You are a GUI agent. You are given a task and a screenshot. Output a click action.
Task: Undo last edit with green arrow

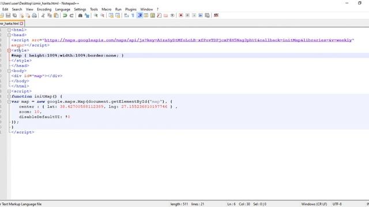pyautogui.click(x=65, y=16)
